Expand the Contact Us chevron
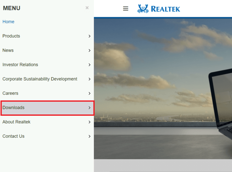Image resolution: width=232 pixels, height=172 pixels. pyautogui.click(x=89, y=136)
